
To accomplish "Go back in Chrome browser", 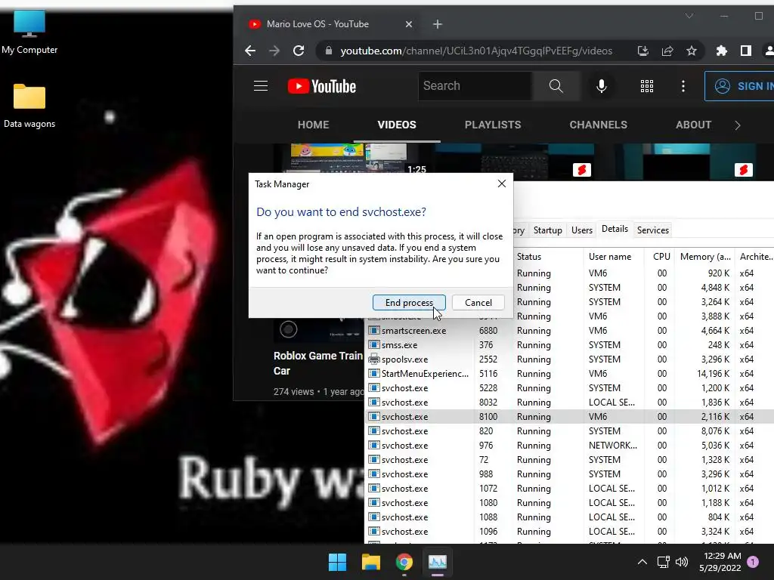I will click(x=250, y=51).
